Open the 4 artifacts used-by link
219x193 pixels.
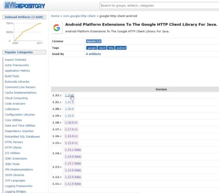93,54
